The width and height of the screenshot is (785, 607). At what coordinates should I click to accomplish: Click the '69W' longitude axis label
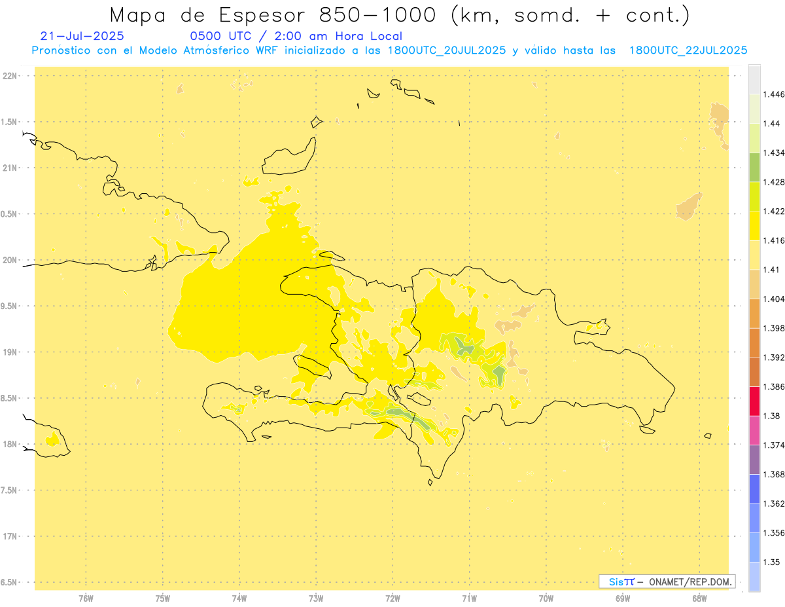[x=622, y=598]
